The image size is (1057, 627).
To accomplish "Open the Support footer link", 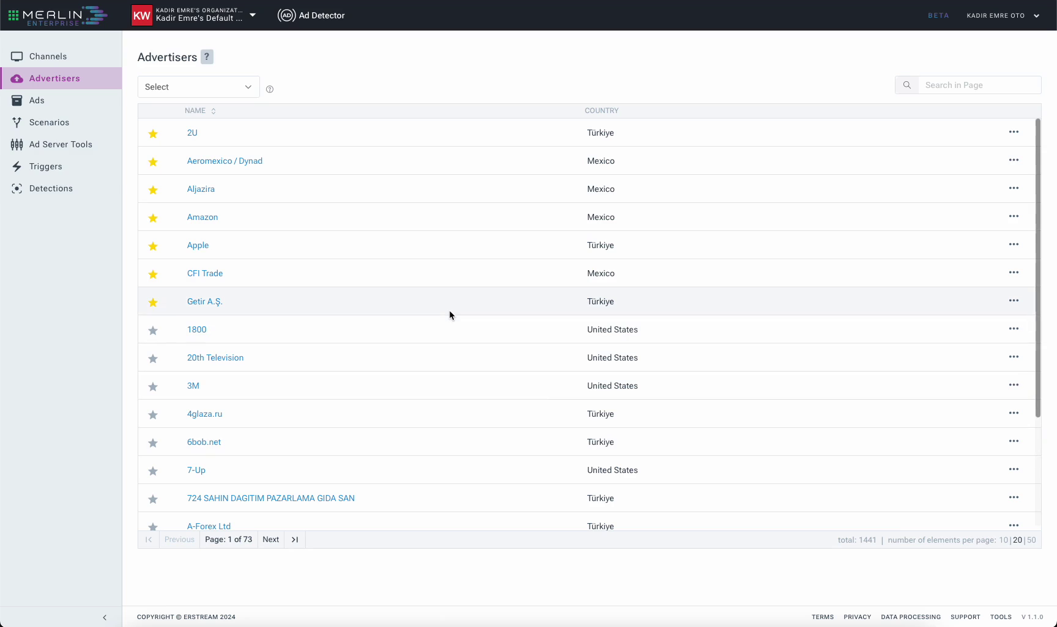I will (x=965, y=617).
